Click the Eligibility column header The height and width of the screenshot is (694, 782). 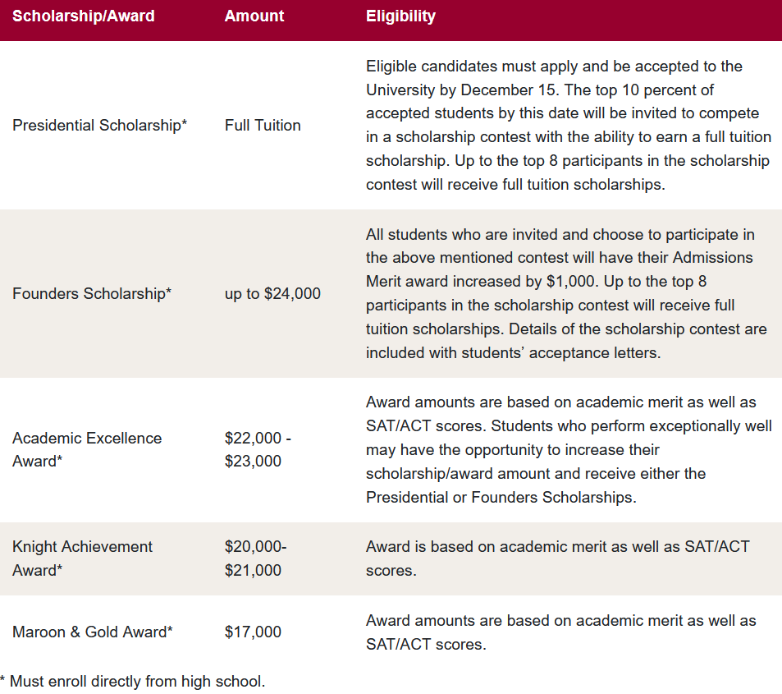[x=400, y=16]
